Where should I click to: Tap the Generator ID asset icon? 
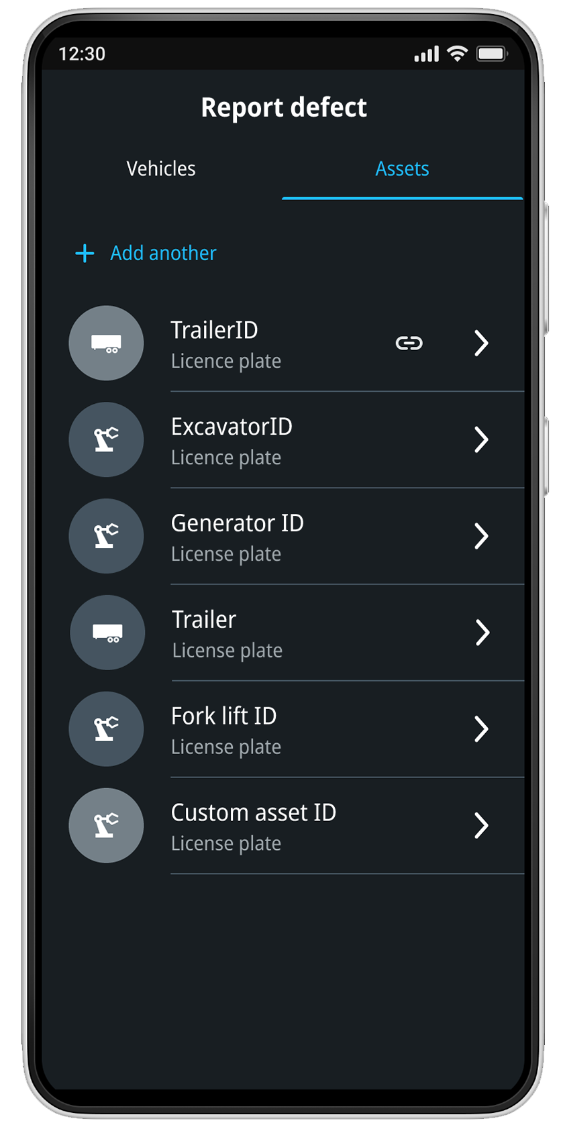click(x=106, y=537)
